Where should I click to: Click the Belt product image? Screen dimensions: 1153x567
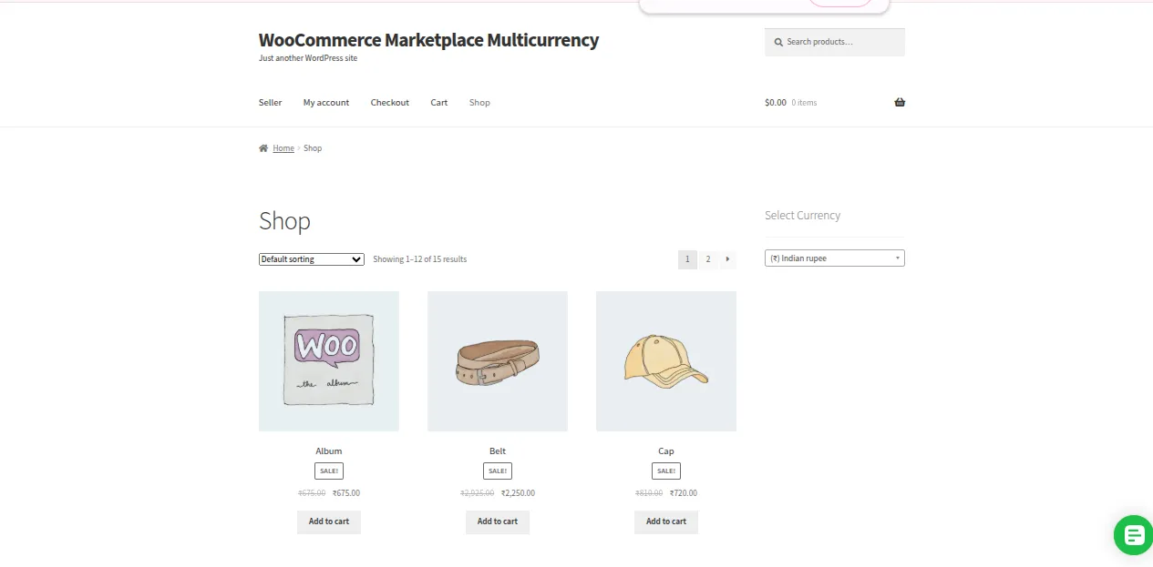pyautogui.click(x=498, y=361)
